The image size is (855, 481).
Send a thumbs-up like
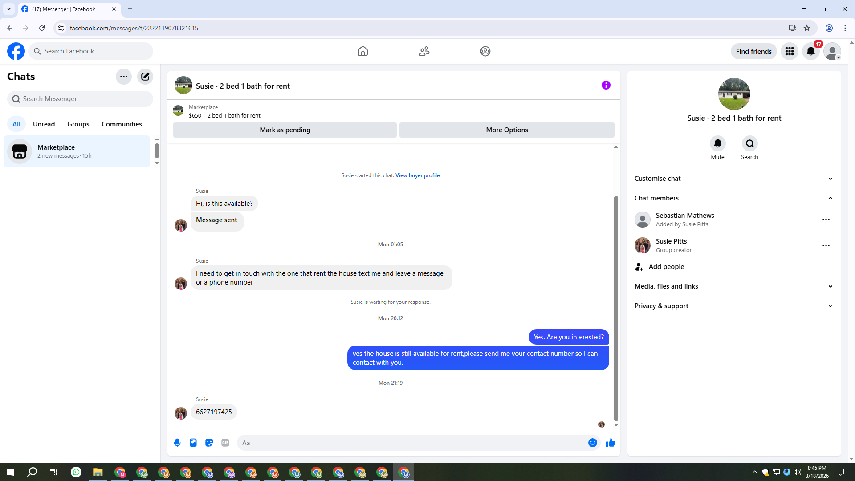pos(611,443)
